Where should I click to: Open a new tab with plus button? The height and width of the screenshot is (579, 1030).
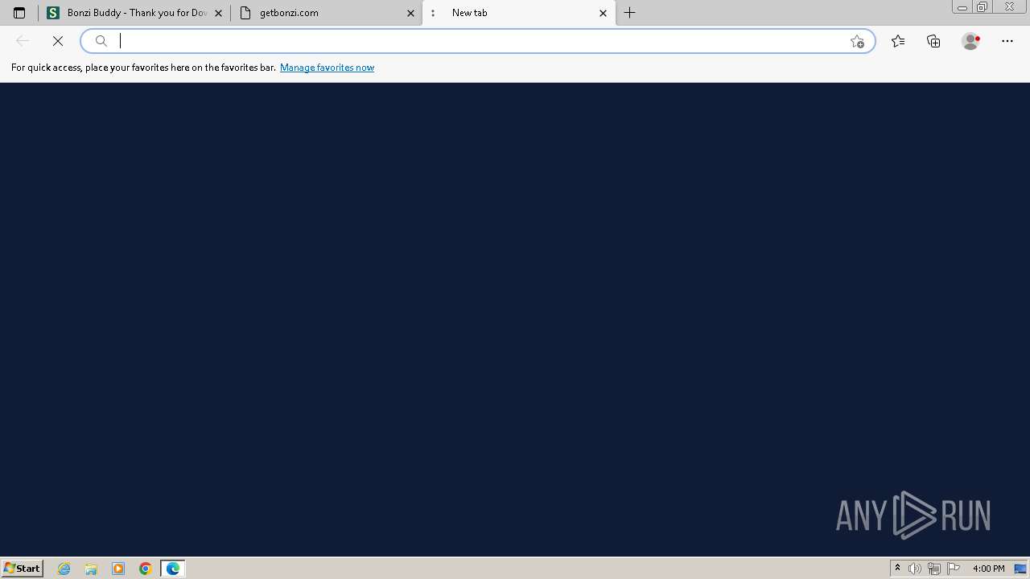(x=630, y=13)
